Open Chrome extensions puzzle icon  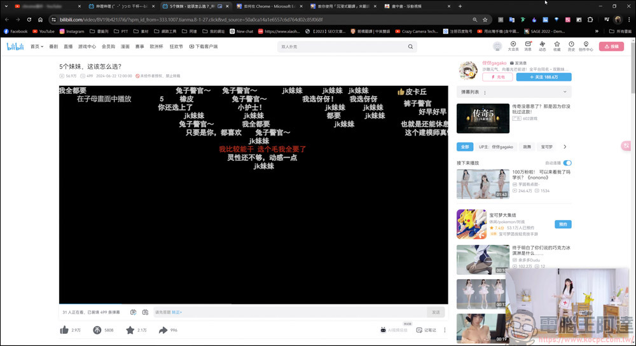coord(590,20)
